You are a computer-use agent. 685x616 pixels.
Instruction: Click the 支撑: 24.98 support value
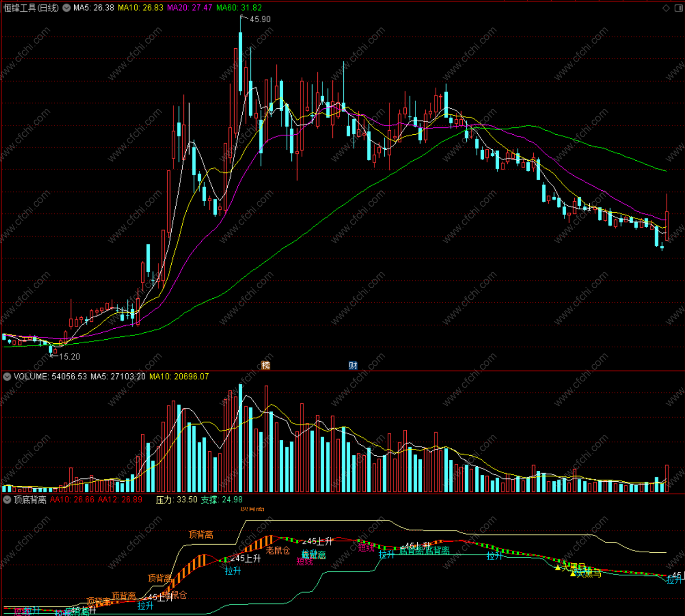pos(222,499)
